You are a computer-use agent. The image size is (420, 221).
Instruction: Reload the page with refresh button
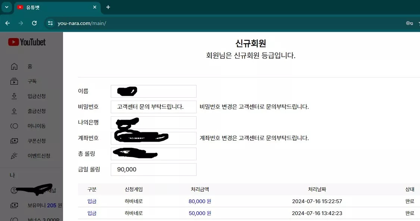click(34, 23)
